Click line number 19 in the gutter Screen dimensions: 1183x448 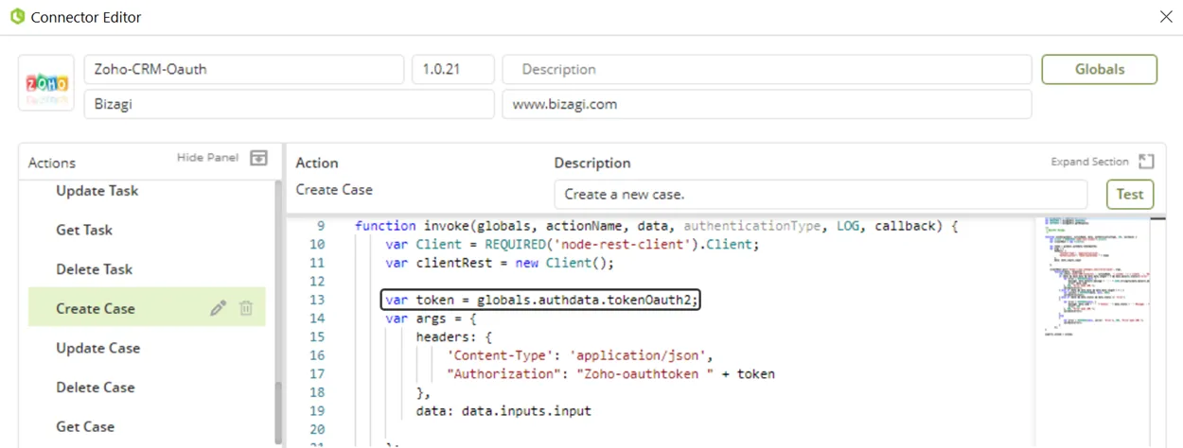click(317, 411)
